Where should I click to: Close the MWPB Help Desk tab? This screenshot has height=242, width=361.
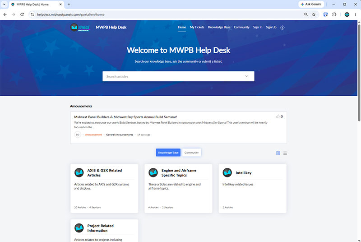(60, 5)
